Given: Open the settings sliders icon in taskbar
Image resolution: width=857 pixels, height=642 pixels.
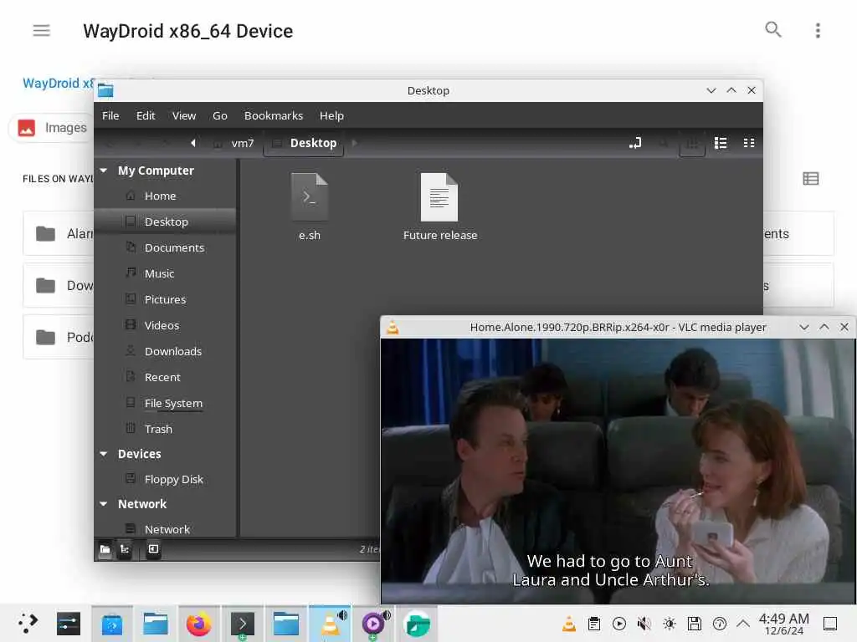Looking at the screenshot, I should click(x=69, y=624).
